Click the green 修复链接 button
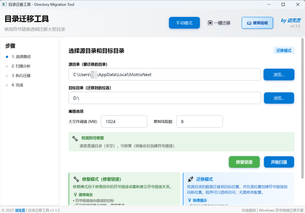The height and width of the screenshot is (213, 305). click(x=244, y=162)
